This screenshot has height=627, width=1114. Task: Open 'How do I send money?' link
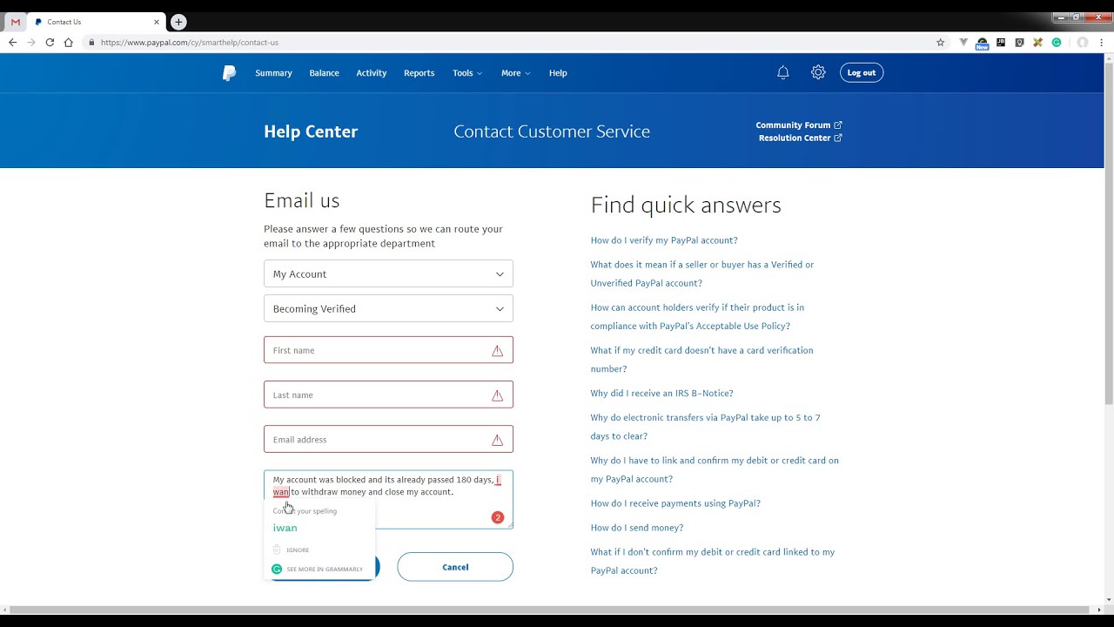[637, 528]
